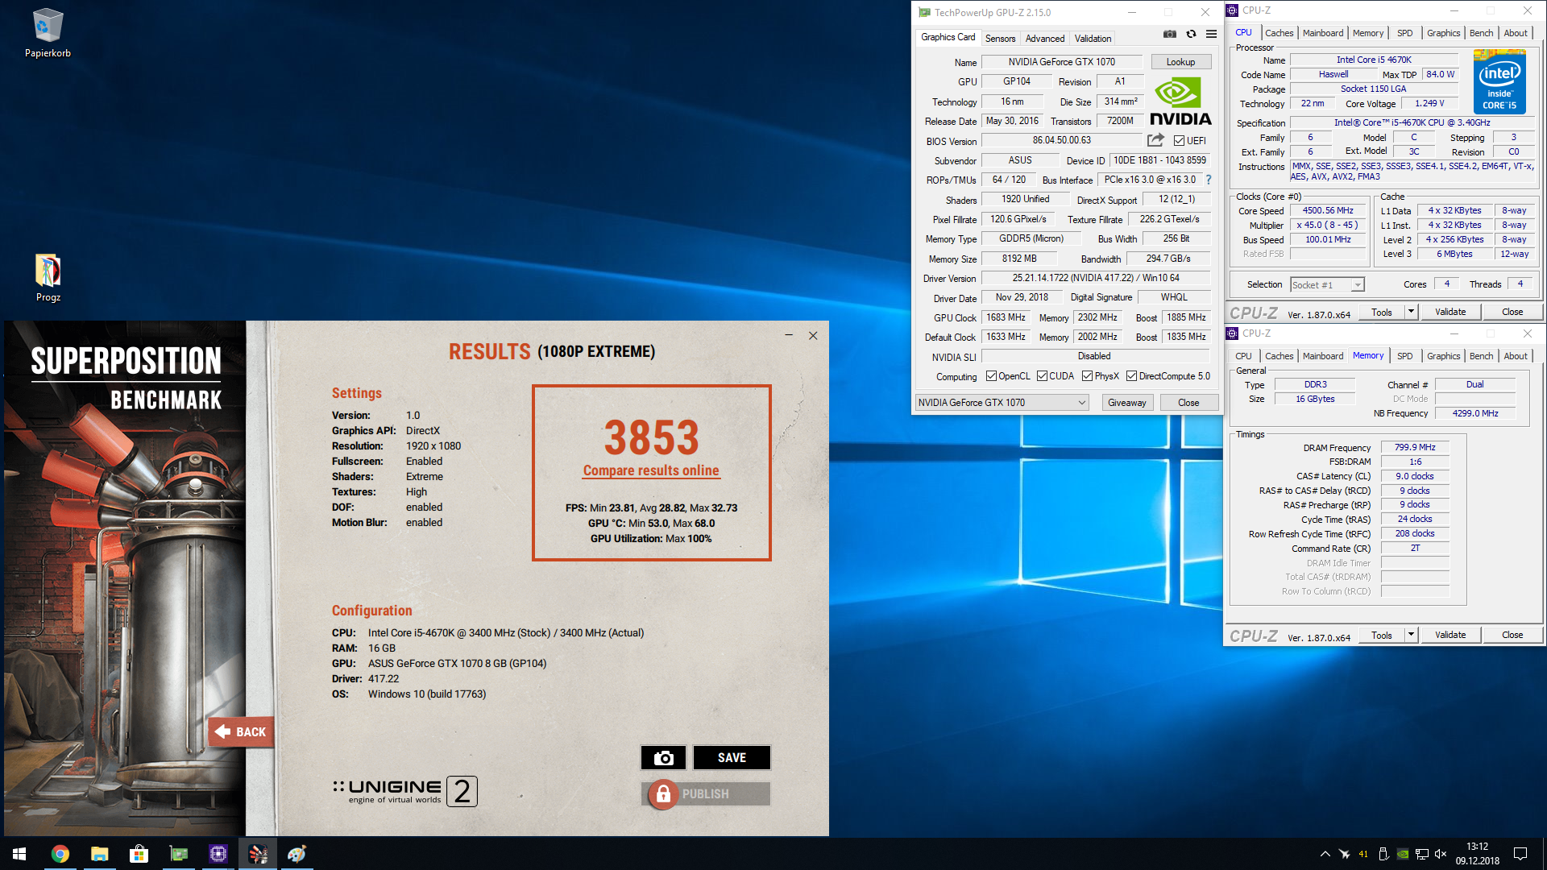
Task: Click Validate in the upper CPU-Z window
Action: tap(1450, 313)
